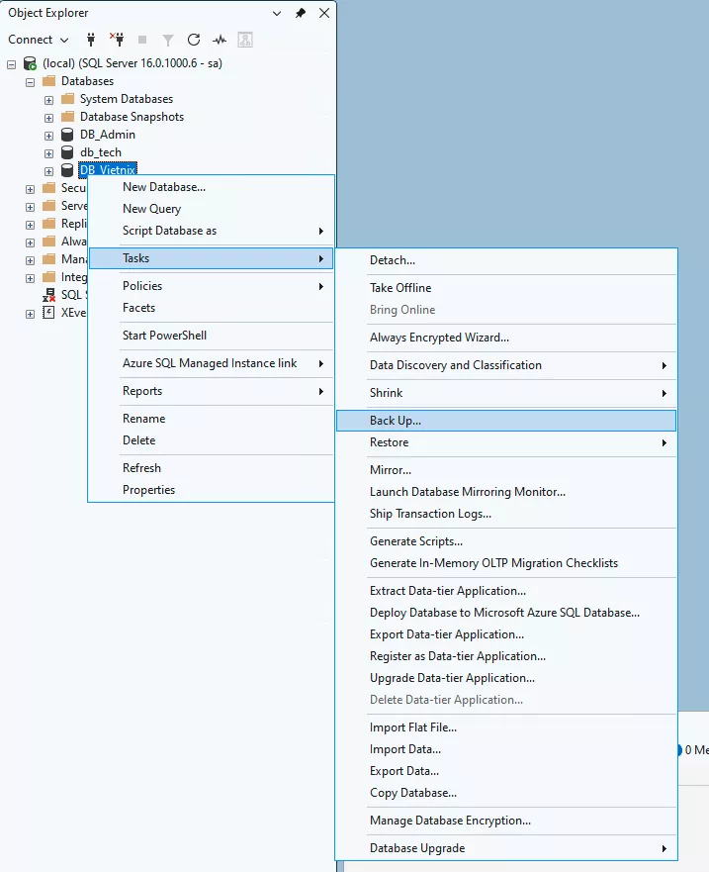709x872 pixels.
Task: Expand the db_tech database node
Action: [48, 153]
